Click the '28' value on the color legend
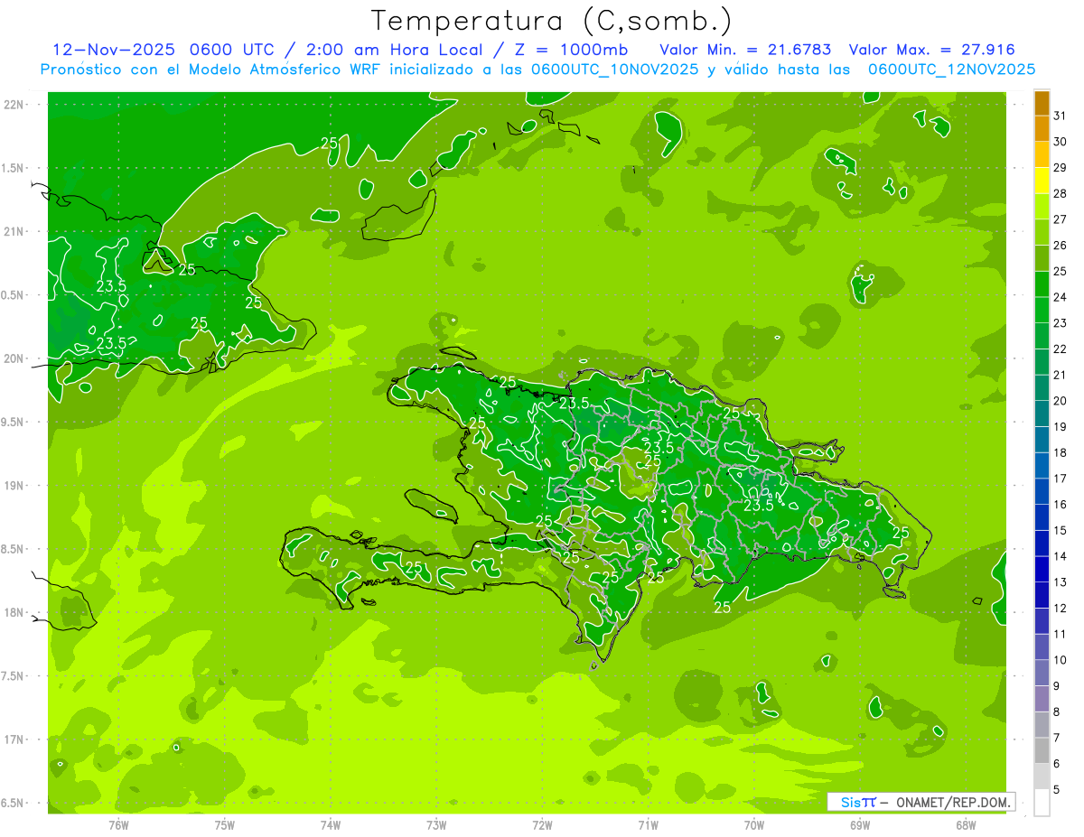 pos(1060,194)
